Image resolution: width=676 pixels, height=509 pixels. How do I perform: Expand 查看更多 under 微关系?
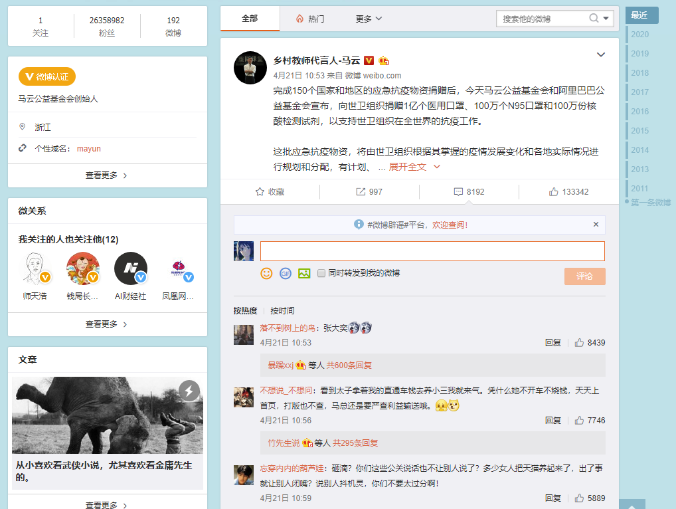click(108, 324)
